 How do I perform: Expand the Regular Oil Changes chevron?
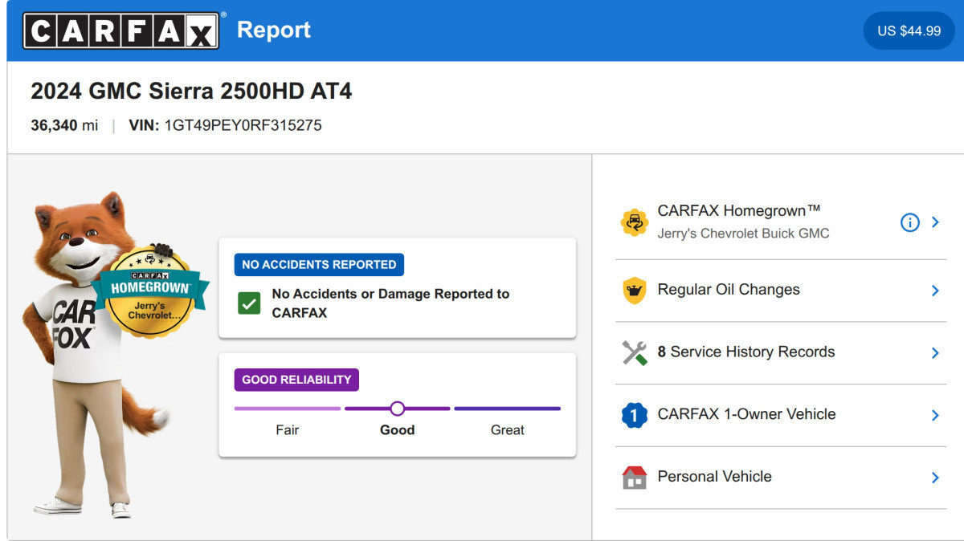(x=935, y=291)
